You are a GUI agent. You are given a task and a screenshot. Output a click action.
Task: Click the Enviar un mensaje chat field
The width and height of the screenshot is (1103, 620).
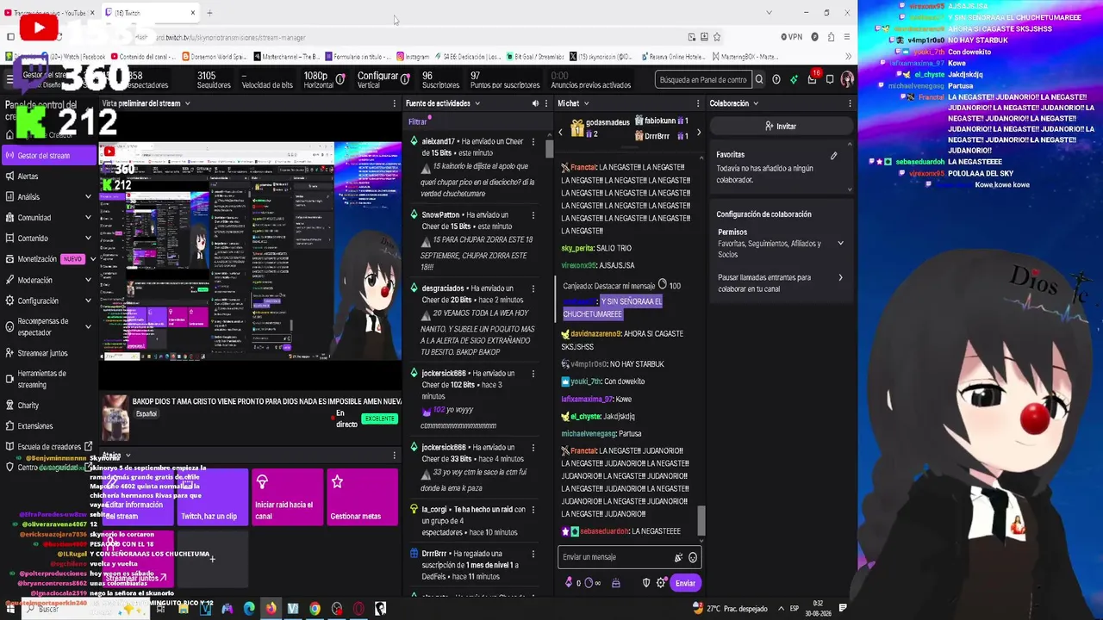click(629, 558)
